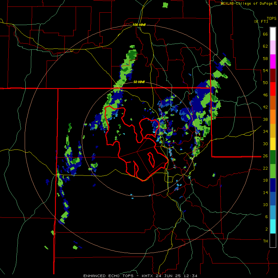Click the black TH legend swatch
Image resolution: width=278 pixels, height=278 pixels.
[x=273, y=240]
